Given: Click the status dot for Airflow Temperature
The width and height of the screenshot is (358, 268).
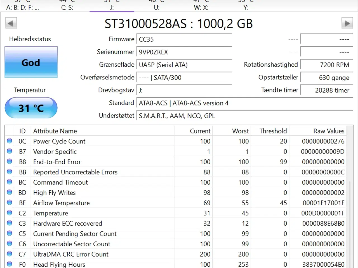Looking at the screenshot, I should coord(10,202).
